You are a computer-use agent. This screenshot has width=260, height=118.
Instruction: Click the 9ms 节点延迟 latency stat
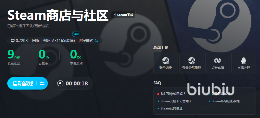pos(14,57)
